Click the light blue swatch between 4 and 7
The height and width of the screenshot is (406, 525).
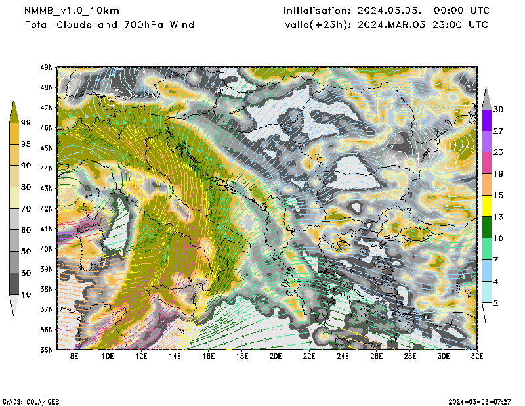[487, 270]
